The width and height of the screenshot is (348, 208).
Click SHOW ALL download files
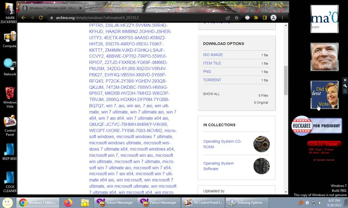coord(211,94)
